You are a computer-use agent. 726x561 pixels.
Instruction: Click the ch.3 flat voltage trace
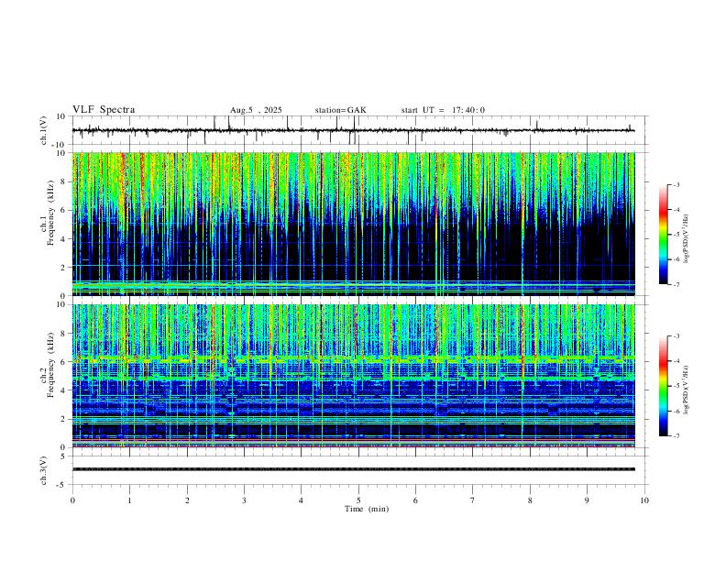point(354,469)
